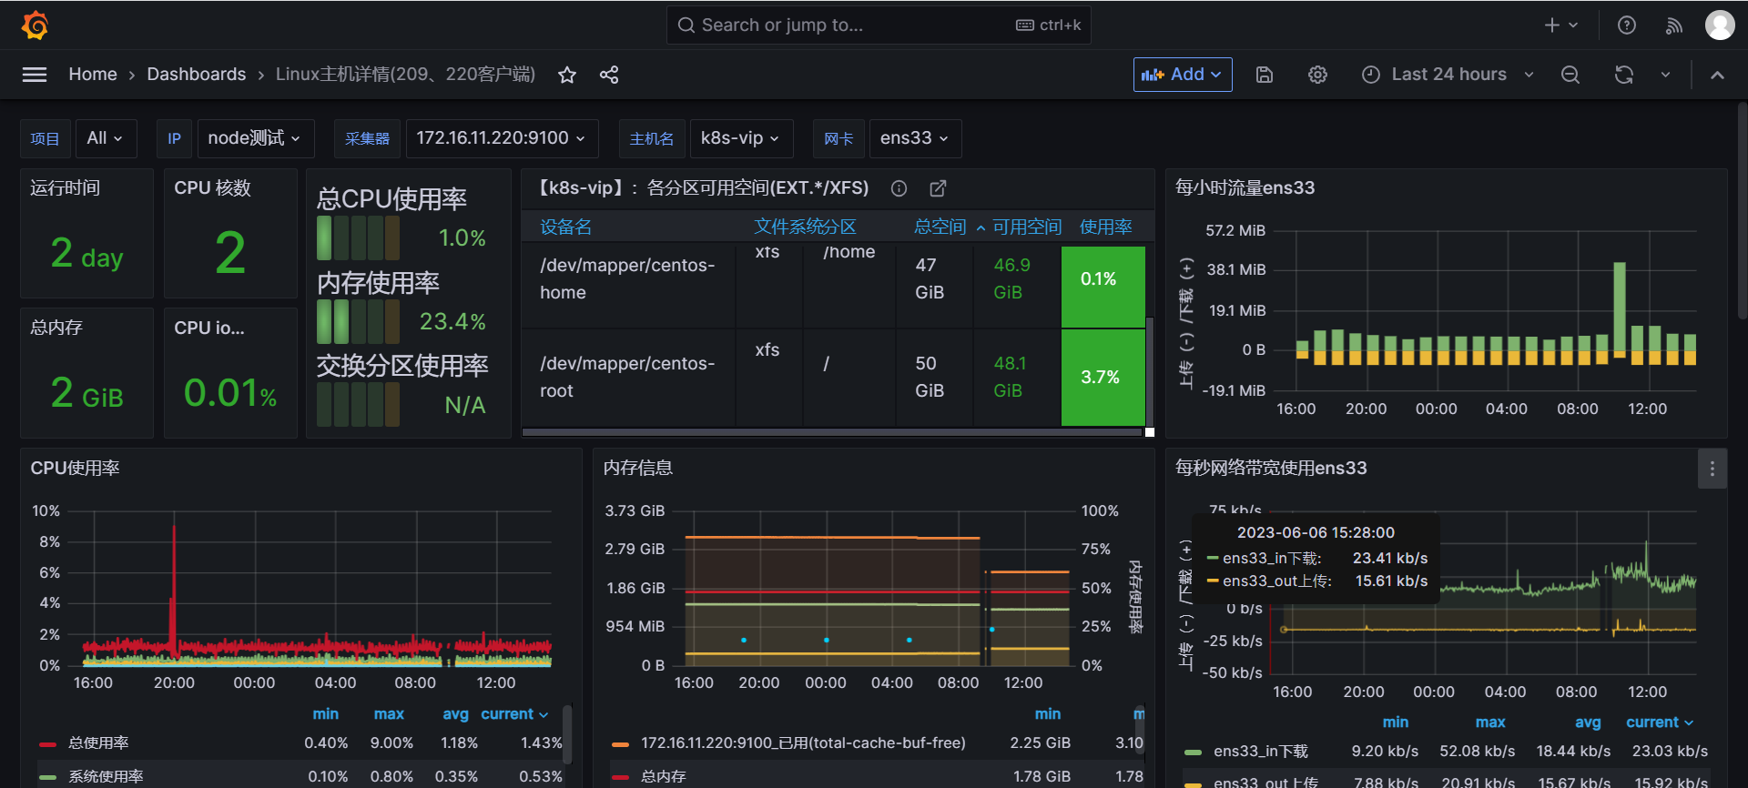Image resolution: width=1748 pixels, height=788 pixels.
Task: Star this dashboard as favorite
Action: coord(567,75)
